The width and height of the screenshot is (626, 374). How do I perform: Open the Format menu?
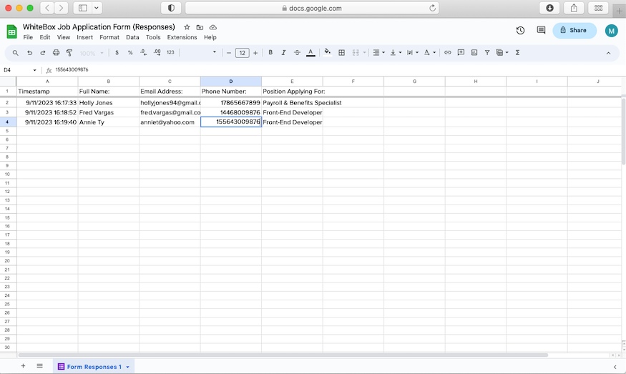(x=109, y=37)
